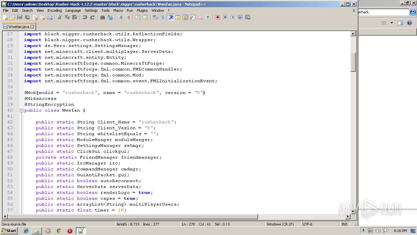The width and height of the screenshot is (417, 235).
Task: Open the Encoding menu
Action: click(54, 10)
